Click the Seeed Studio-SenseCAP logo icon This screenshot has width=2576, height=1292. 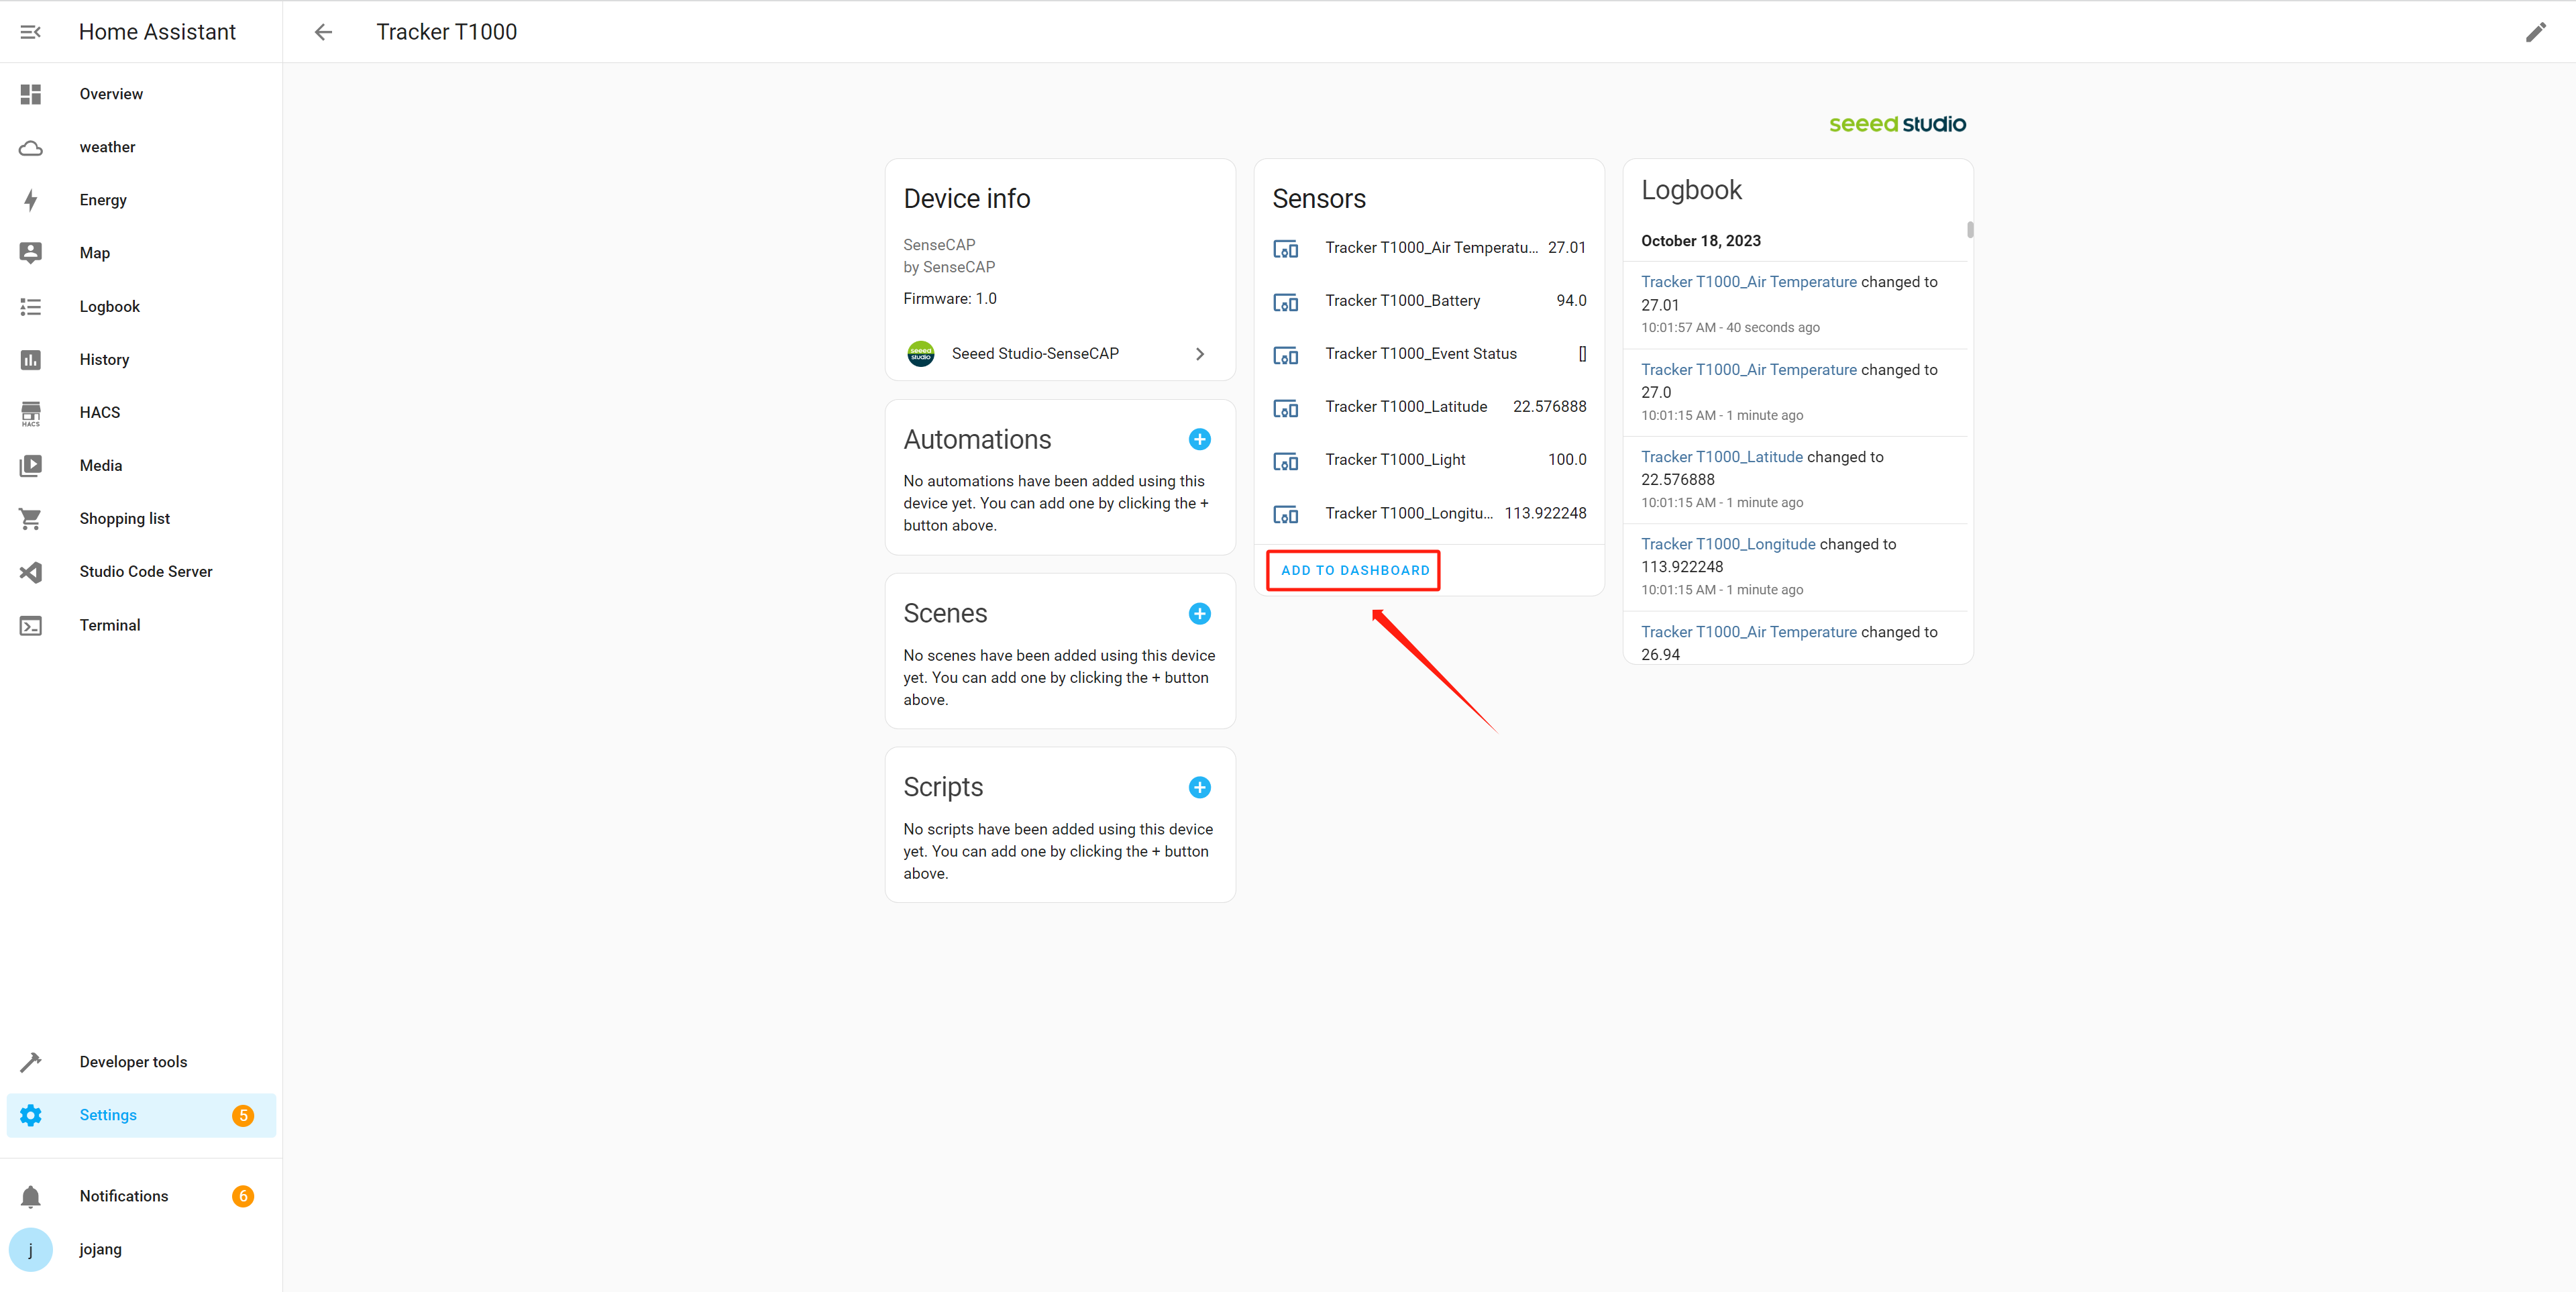click(920, 354)
